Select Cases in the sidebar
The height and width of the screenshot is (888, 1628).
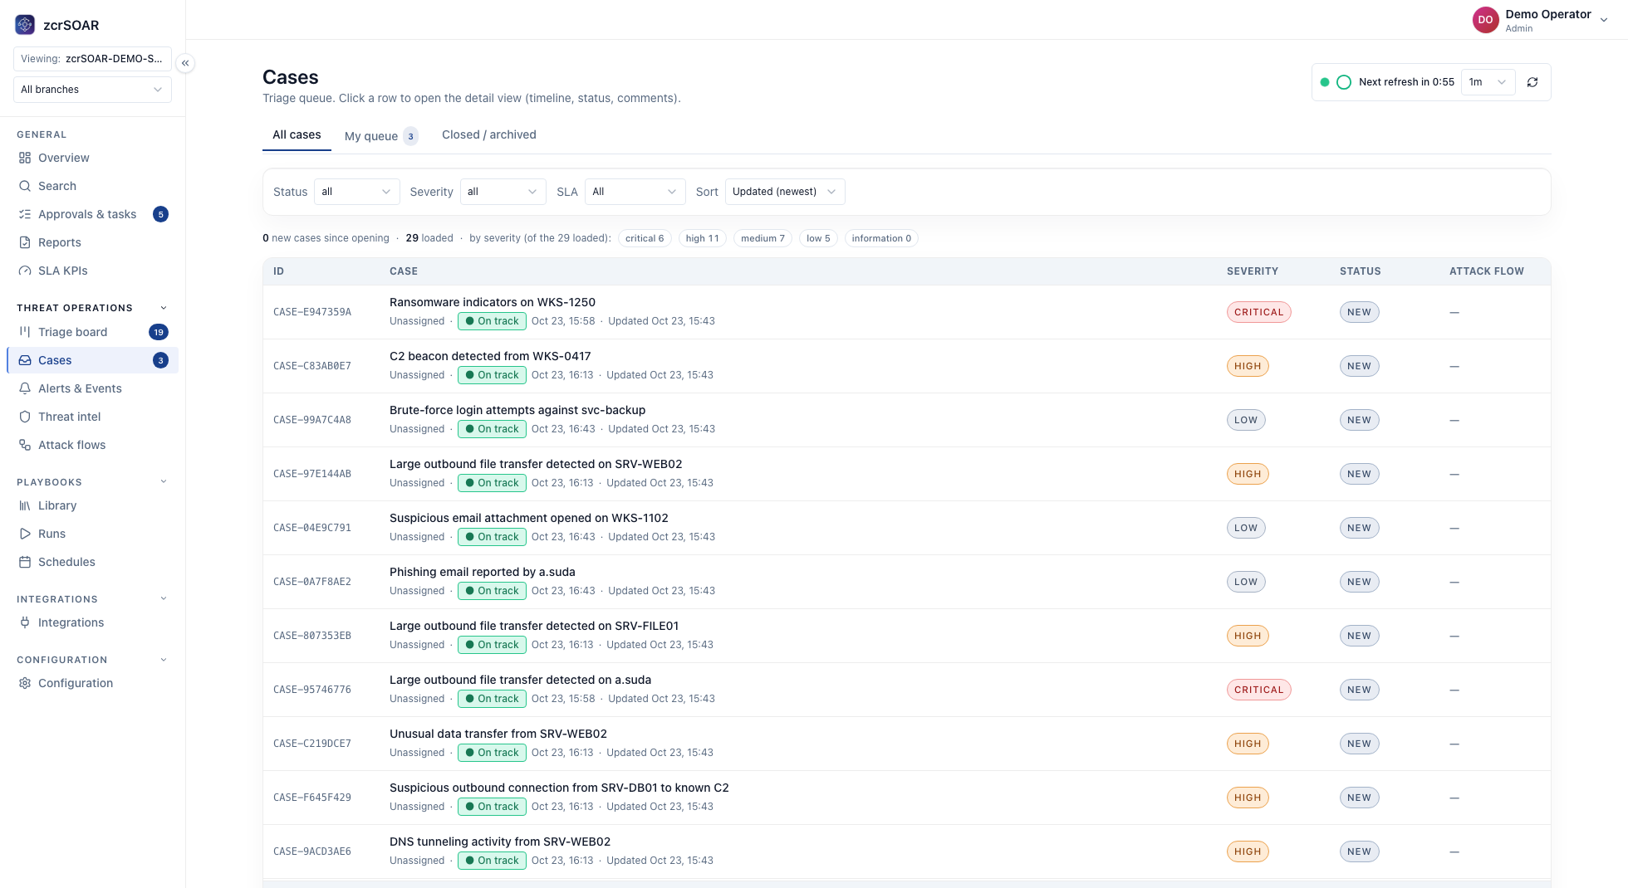point(92,360)
